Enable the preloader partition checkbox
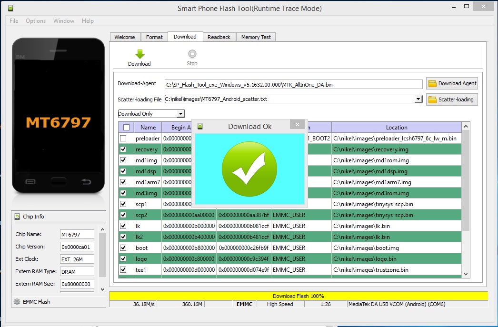The height and width of the screenshot is (327, 498). [123, 139]
